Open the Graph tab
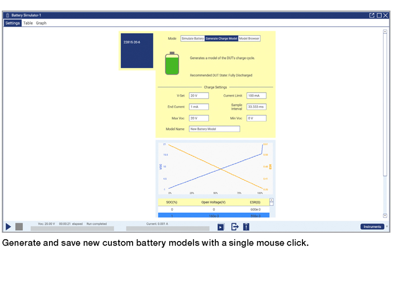Image resolution: width=396 pixels, height=297 pixels. click(x=41, y=23)
